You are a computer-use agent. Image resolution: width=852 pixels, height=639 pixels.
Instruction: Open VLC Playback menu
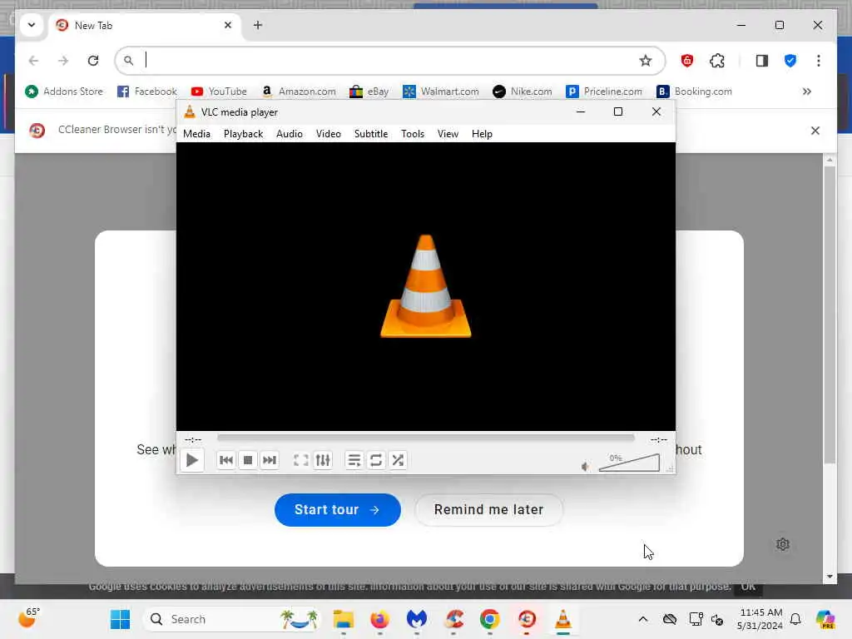[243, 134]
